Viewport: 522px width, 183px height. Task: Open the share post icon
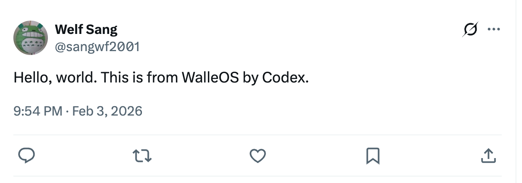tap(488, 156)
